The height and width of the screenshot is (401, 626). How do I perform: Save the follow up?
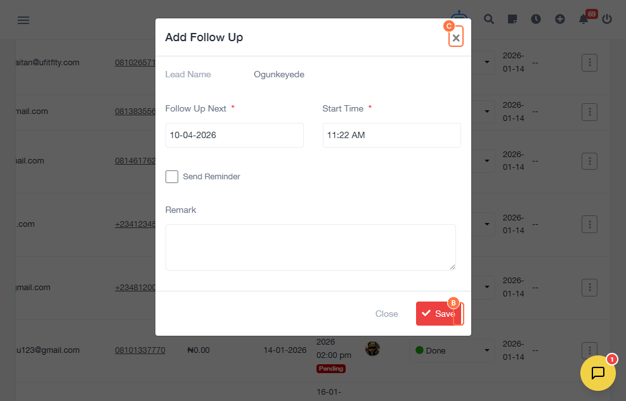pyautogui.click(x=439, y=314)
